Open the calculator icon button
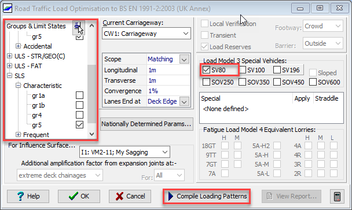352x210 pixels. (x=337, y=196)
